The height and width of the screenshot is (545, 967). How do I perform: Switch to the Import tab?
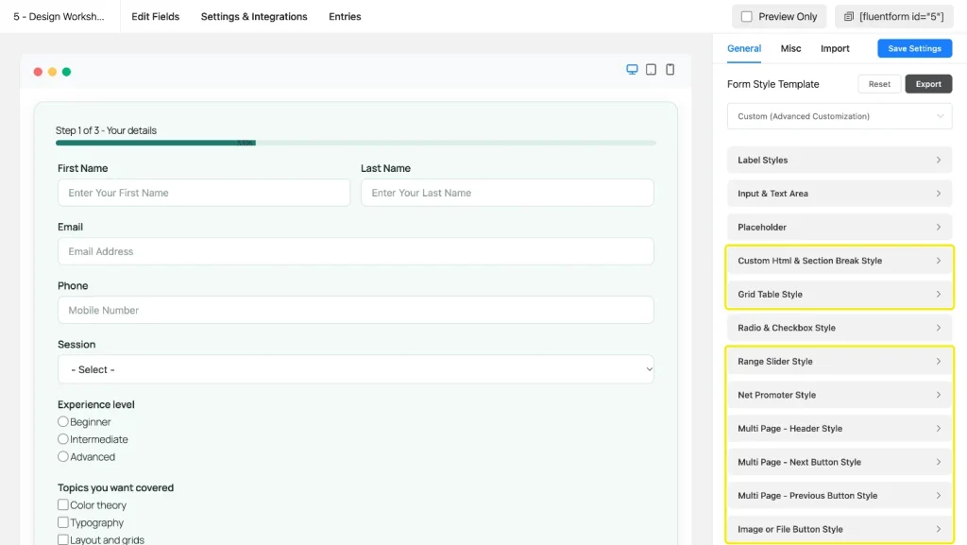pyautogui.click(x=835, y=49)
